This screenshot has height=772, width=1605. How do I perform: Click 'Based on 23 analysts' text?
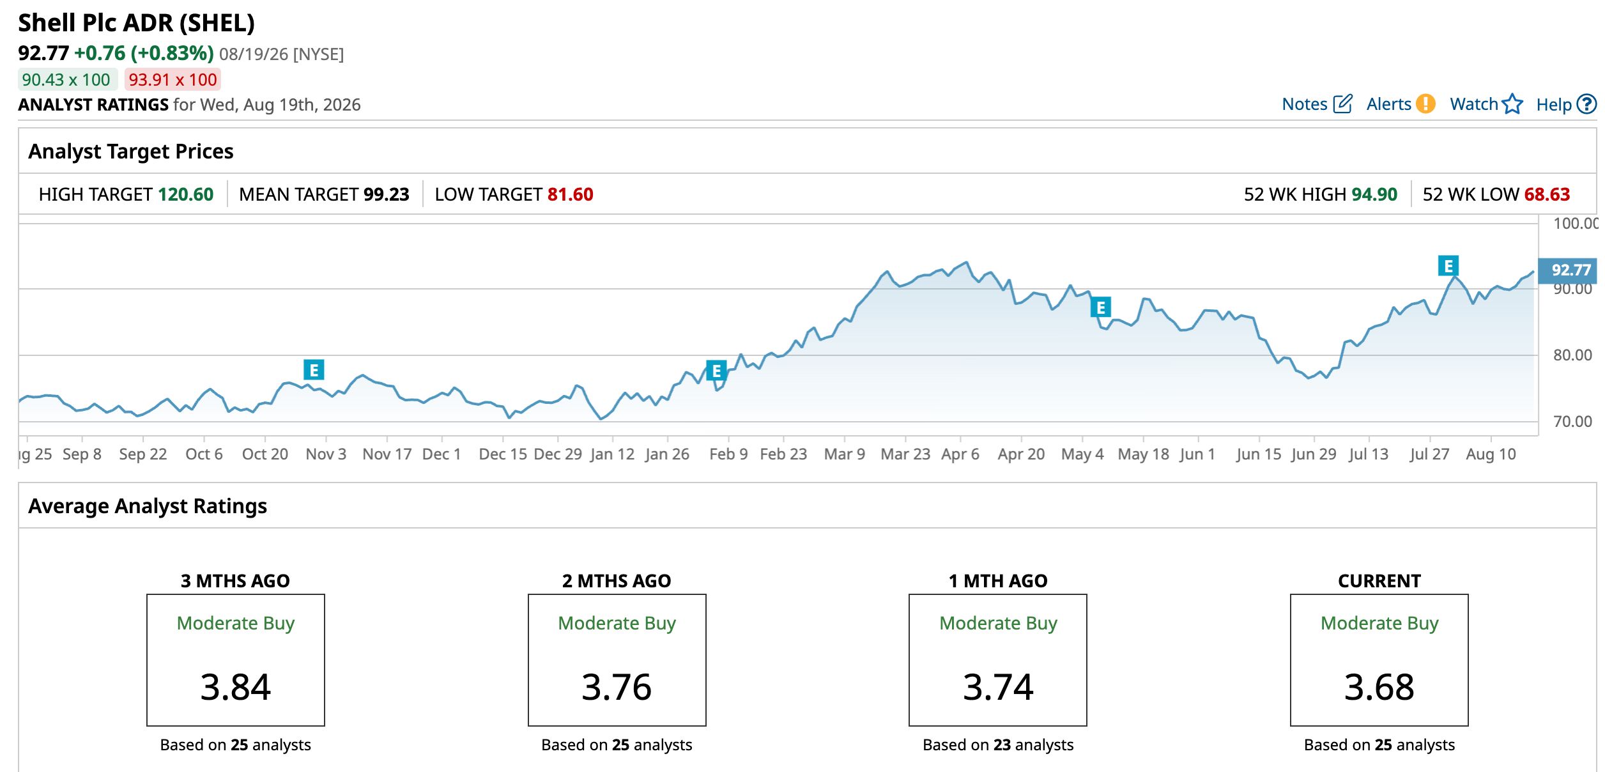(998, 745)
